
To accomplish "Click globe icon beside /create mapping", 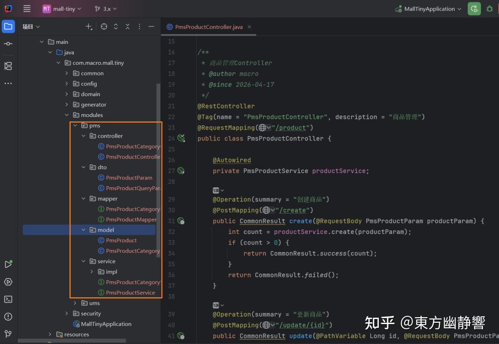I will pyautogui.click(x=267, y=210).
